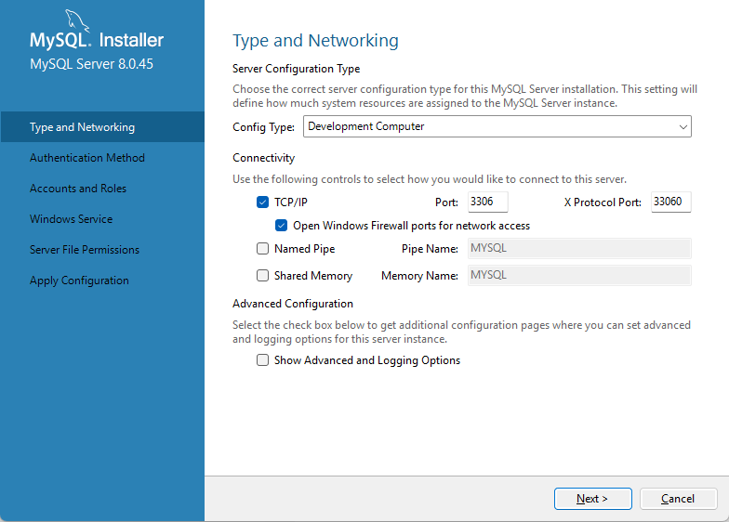Screen dimensions: 729x522
Task: Click the Cancel button
Action: coord(679,498)
